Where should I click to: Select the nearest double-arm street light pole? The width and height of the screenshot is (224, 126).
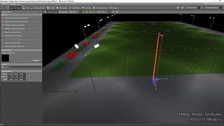click(x=89, y=70)
